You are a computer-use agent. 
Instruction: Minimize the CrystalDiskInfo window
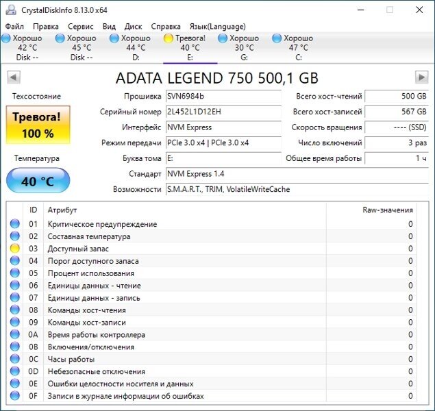(360, 10)
